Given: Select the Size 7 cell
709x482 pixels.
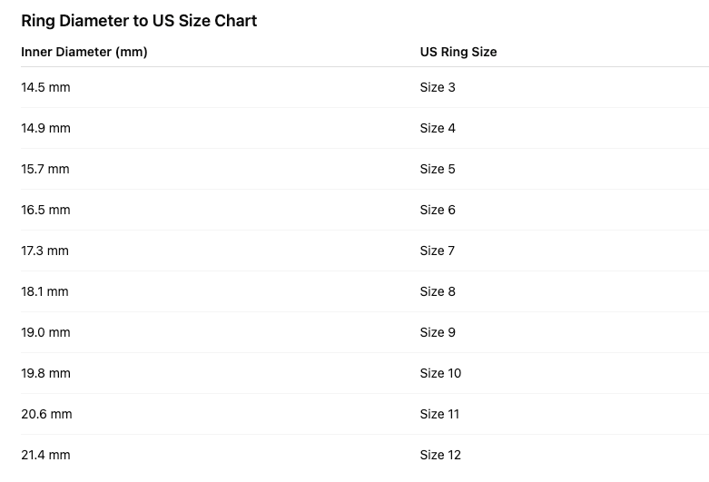Looking at the screenshot, I should tap(438, 251).
